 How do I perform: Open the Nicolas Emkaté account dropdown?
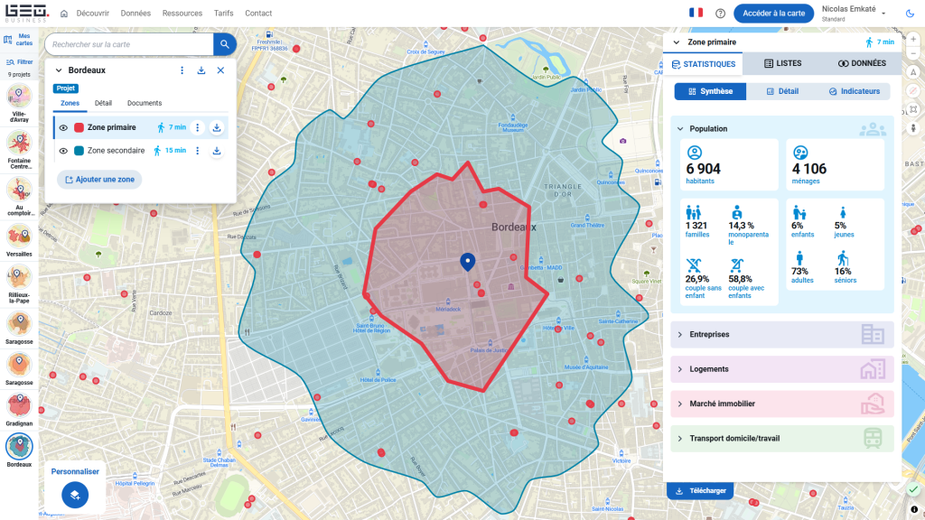tap(883, 13)
